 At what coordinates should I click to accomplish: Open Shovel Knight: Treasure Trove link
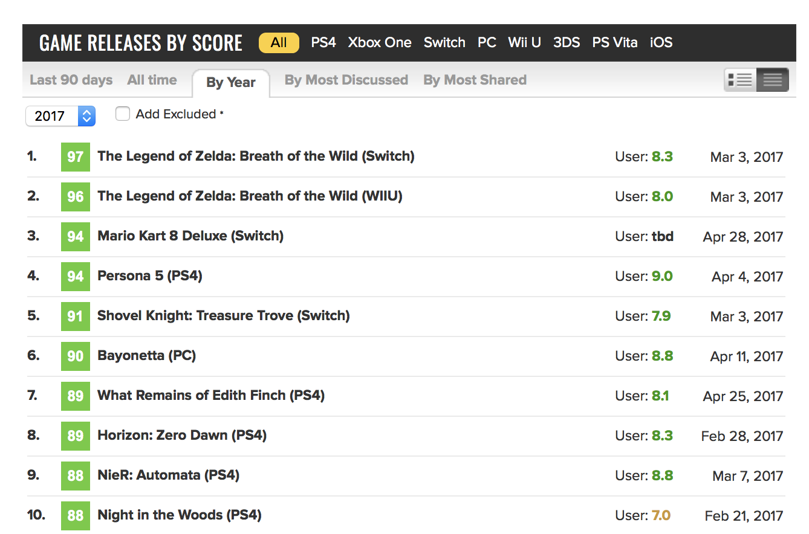224,315
